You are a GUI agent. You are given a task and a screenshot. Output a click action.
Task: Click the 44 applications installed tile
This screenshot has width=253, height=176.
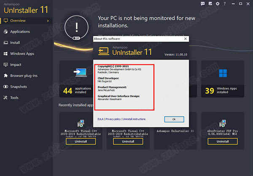(x=76, y=79)
